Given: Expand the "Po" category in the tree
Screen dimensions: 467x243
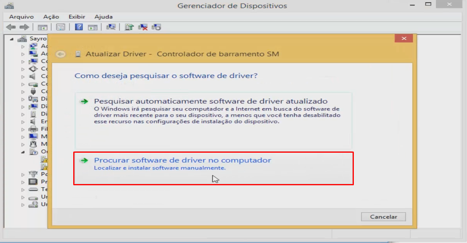Looking at the screenshot, I should pos(23,174).
